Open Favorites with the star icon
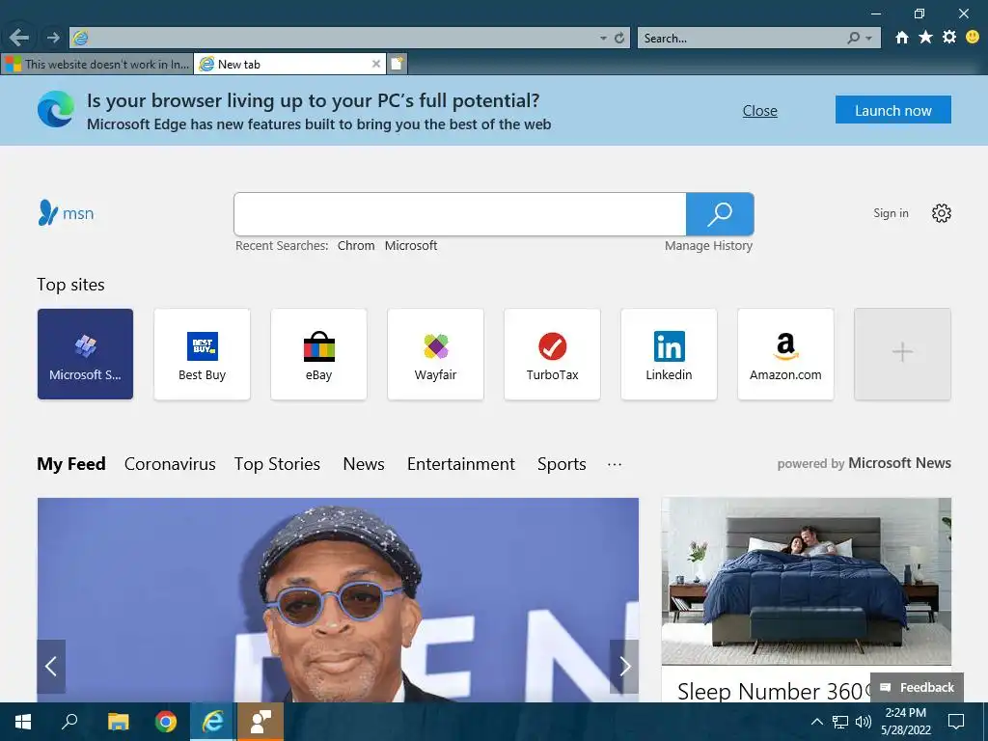988x741 pixels. coord(925,38)
